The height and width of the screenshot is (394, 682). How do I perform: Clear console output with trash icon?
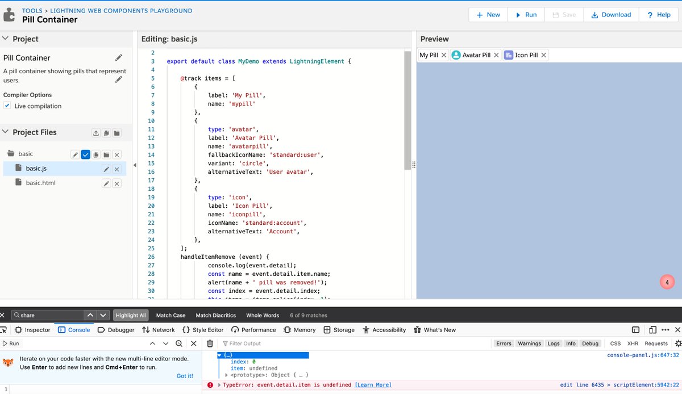click(x=210, y=343)
